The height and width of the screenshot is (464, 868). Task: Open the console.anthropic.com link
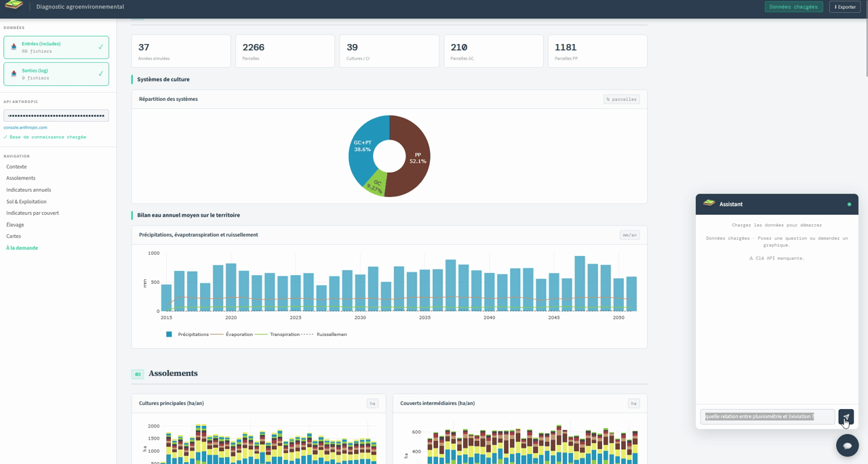25,127
